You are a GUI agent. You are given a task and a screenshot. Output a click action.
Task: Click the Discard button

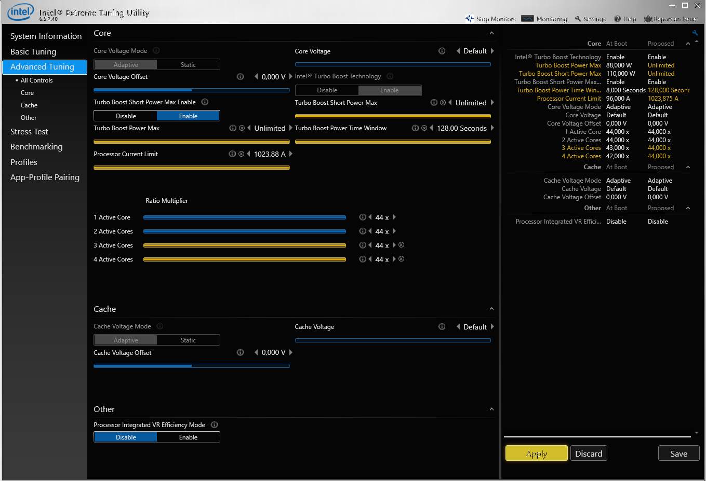[589, 453]
